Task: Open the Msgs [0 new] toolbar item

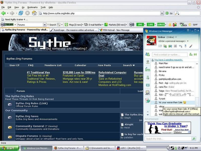Action: [74, 25]
